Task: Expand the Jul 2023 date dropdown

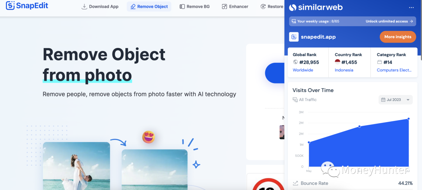Action: tap(395, 100)
